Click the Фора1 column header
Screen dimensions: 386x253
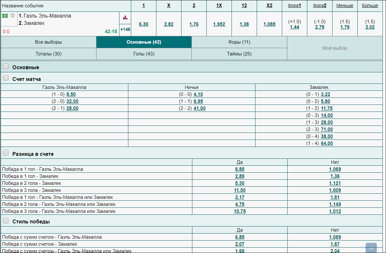pos(295,5)
